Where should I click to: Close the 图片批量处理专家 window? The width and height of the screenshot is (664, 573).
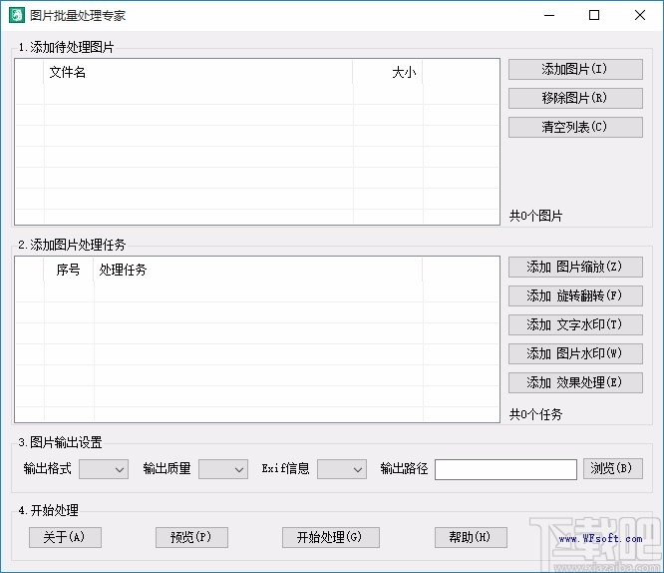click(x=640, y=16)
